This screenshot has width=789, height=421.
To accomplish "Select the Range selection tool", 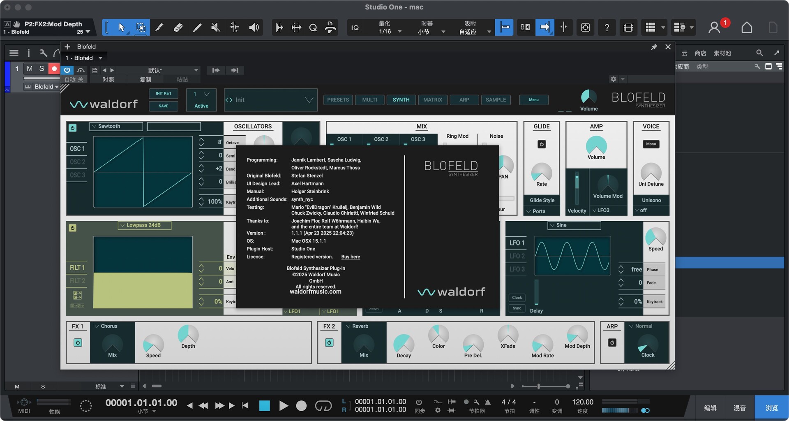I will coord(141,28).
